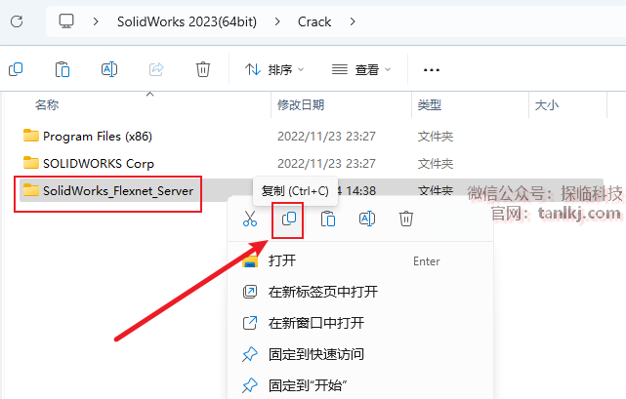Click the toolbar copy icon
The width and height of the screenshot is (626, 399).
pos(16,69)
